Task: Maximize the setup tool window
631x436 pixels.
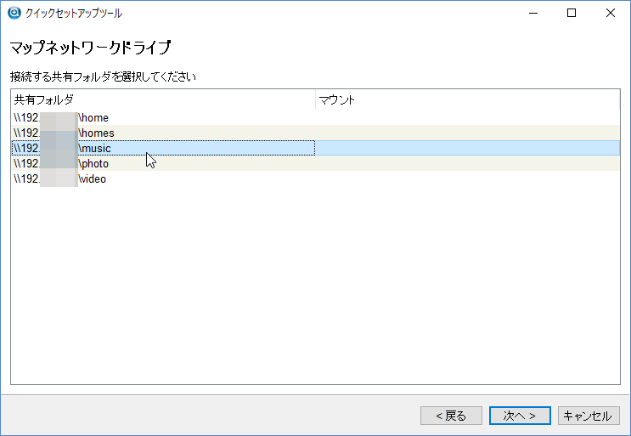Action: click(572, 13)
